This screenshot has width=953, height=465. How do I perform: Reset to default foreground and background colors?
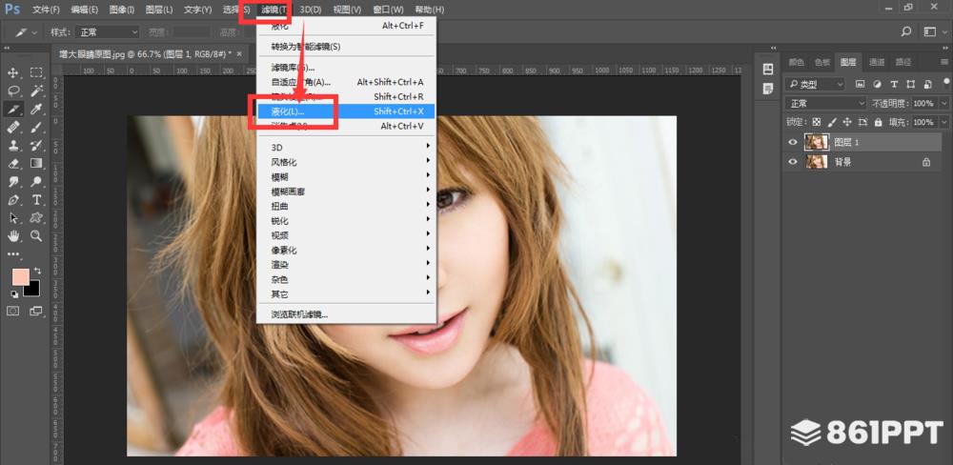pyautogui.click(x=13, y=294)
